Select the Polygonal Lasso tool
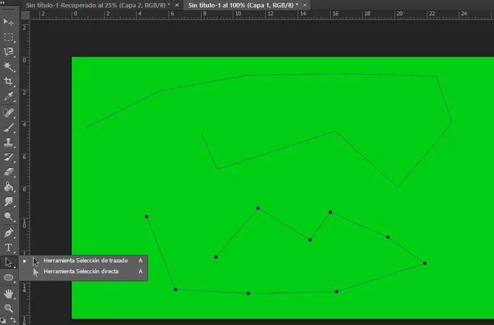This screenshot has height=325, width=494. (x=9, y=51)
